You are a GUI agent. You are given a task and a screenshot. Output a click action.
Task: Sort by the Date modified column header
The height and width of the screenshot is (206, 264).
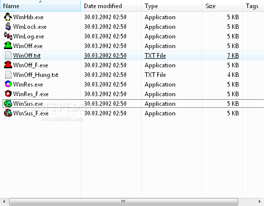pos(111,6)
